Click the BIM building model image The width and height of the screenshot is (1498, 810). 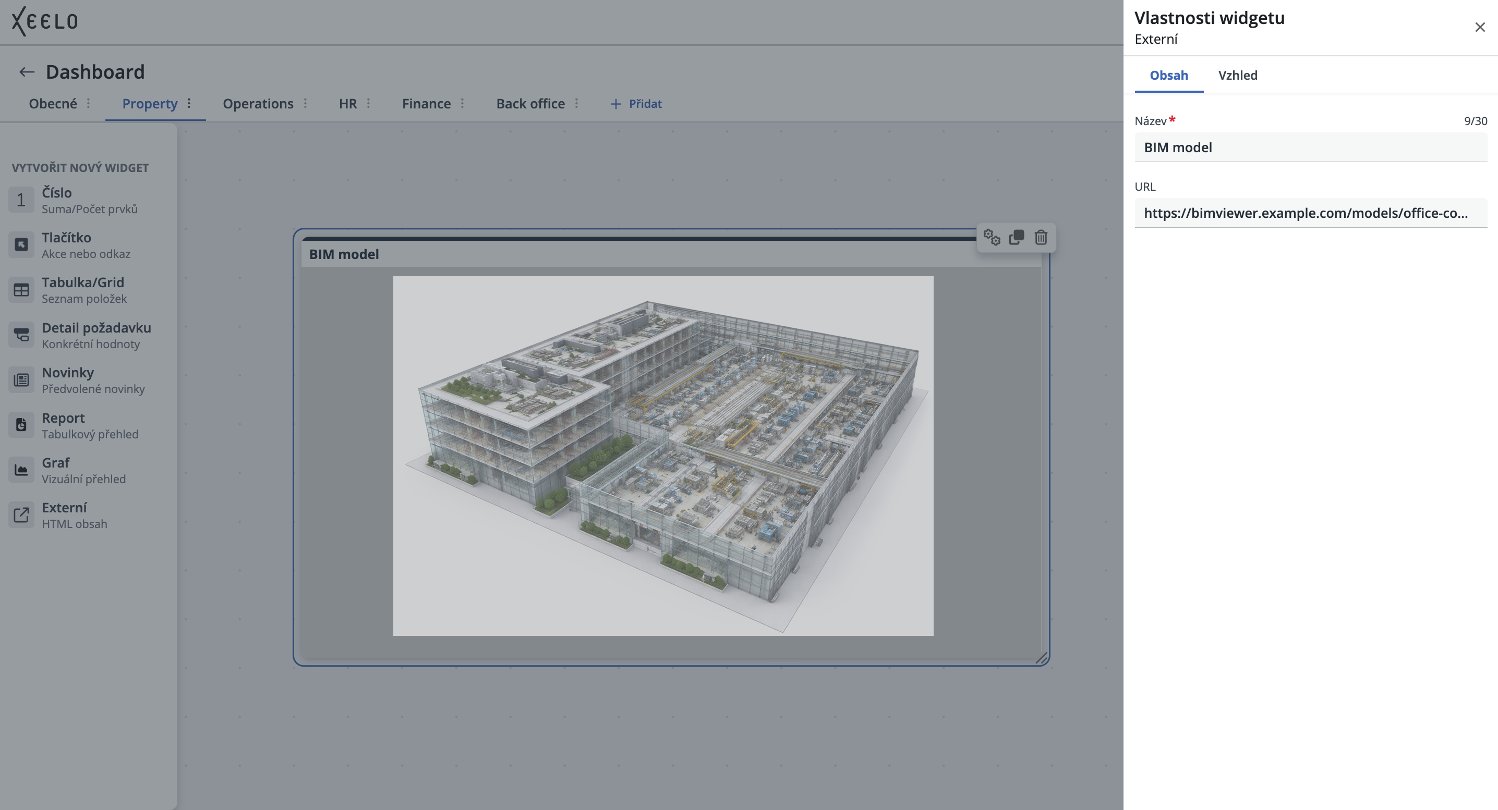tap(663, 456)
